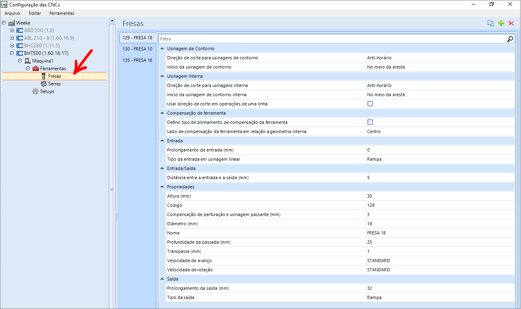Click the Fresas milling tool icon
This screenshot has width=521, height=309.
(x=44, y=76)
